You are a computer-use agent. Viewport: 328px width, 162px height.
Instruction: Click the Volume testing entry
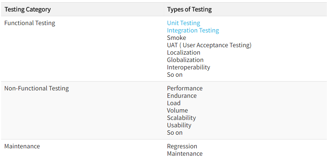[x=177, y=110]
